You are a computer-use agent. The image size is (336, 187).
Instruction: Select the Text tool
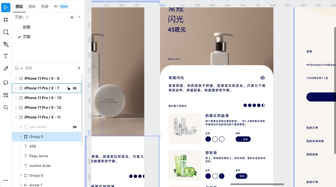coord(6,56)
